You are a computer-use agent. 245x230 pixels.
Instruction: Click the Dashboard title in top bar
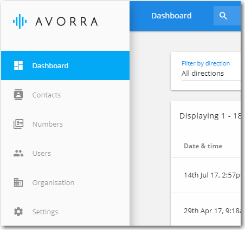coord(171,16)
